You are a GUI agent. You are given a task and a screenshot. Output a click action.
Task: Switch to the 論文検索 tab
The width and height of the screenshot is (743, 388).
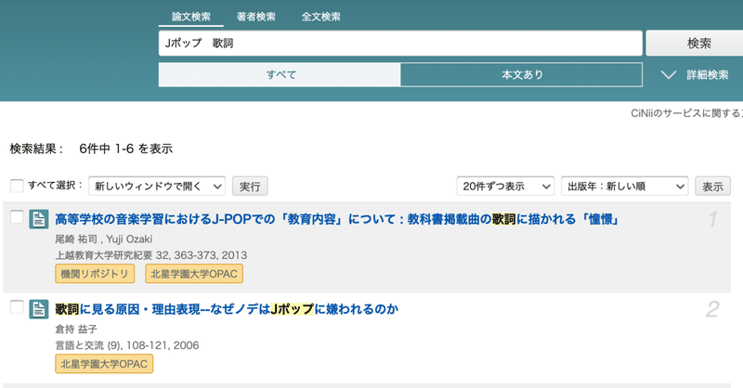[x=191, y=17]
